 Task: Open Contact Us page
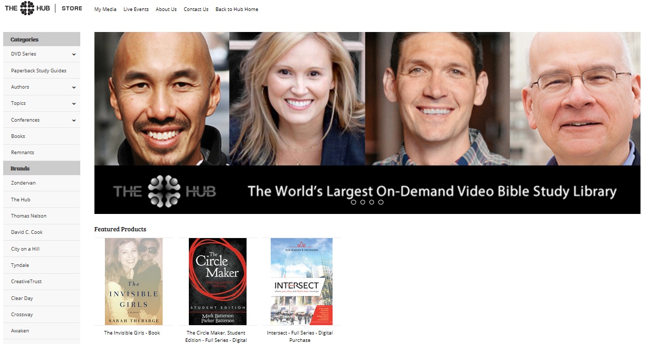pyautogui.click(x=196, y=9)
